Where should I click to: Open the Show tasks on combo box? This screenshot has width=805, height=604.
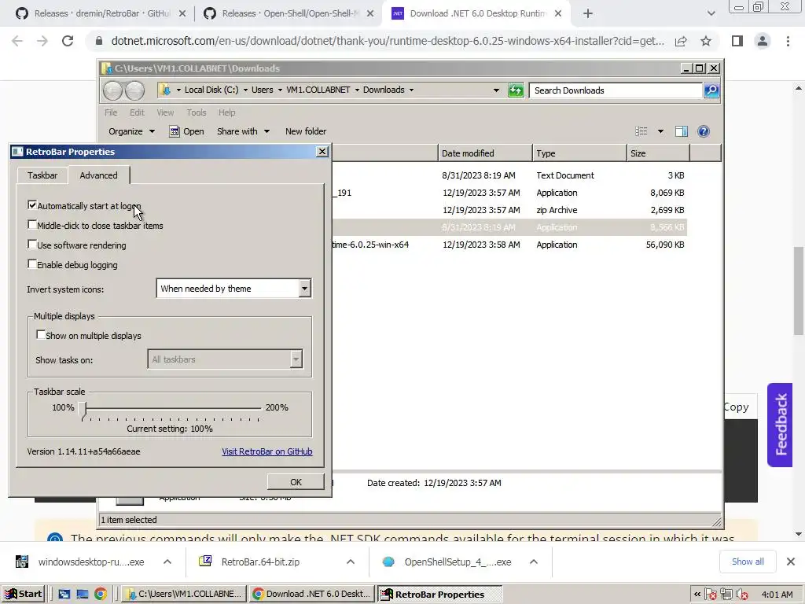pyautogui.click(x=225, y=359)
